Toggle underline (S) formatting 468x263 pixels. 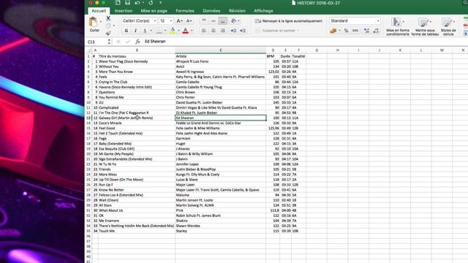[x=145, y=31]
